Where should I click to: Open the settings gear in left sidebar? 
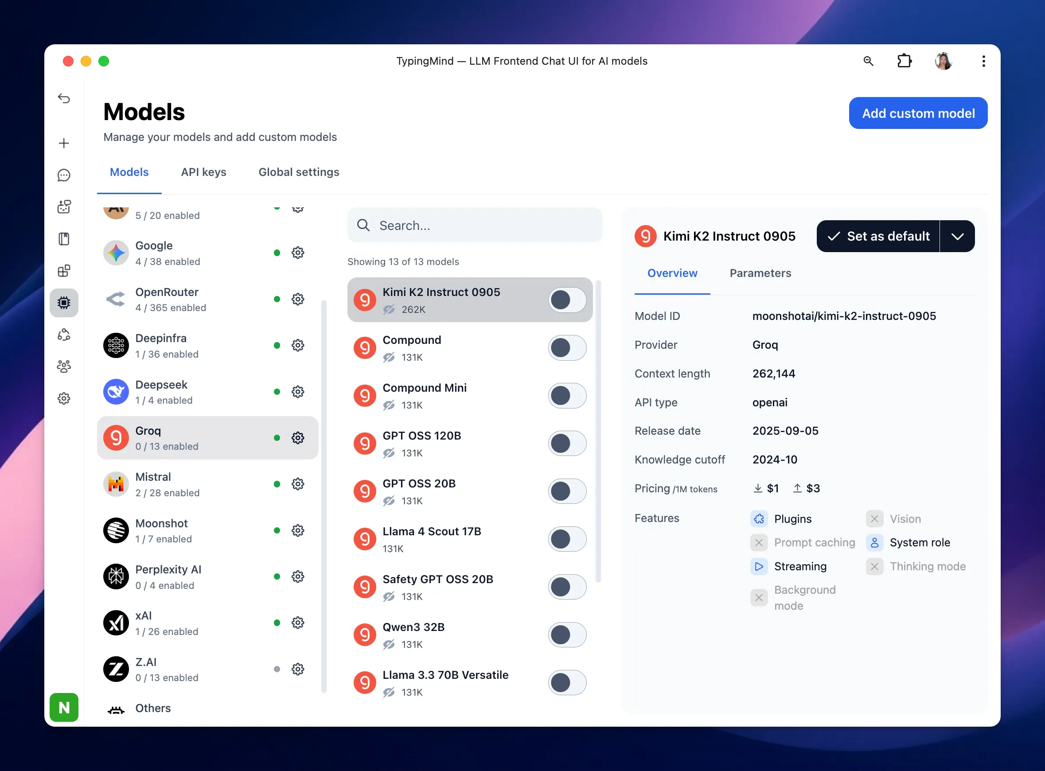[64, 398]
